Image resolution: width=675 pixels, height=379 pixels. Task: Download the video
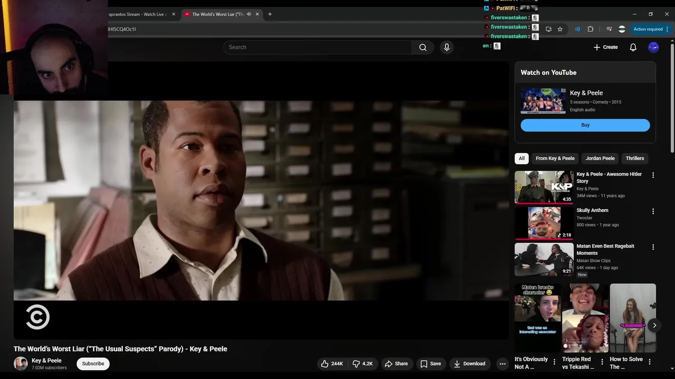469,364
